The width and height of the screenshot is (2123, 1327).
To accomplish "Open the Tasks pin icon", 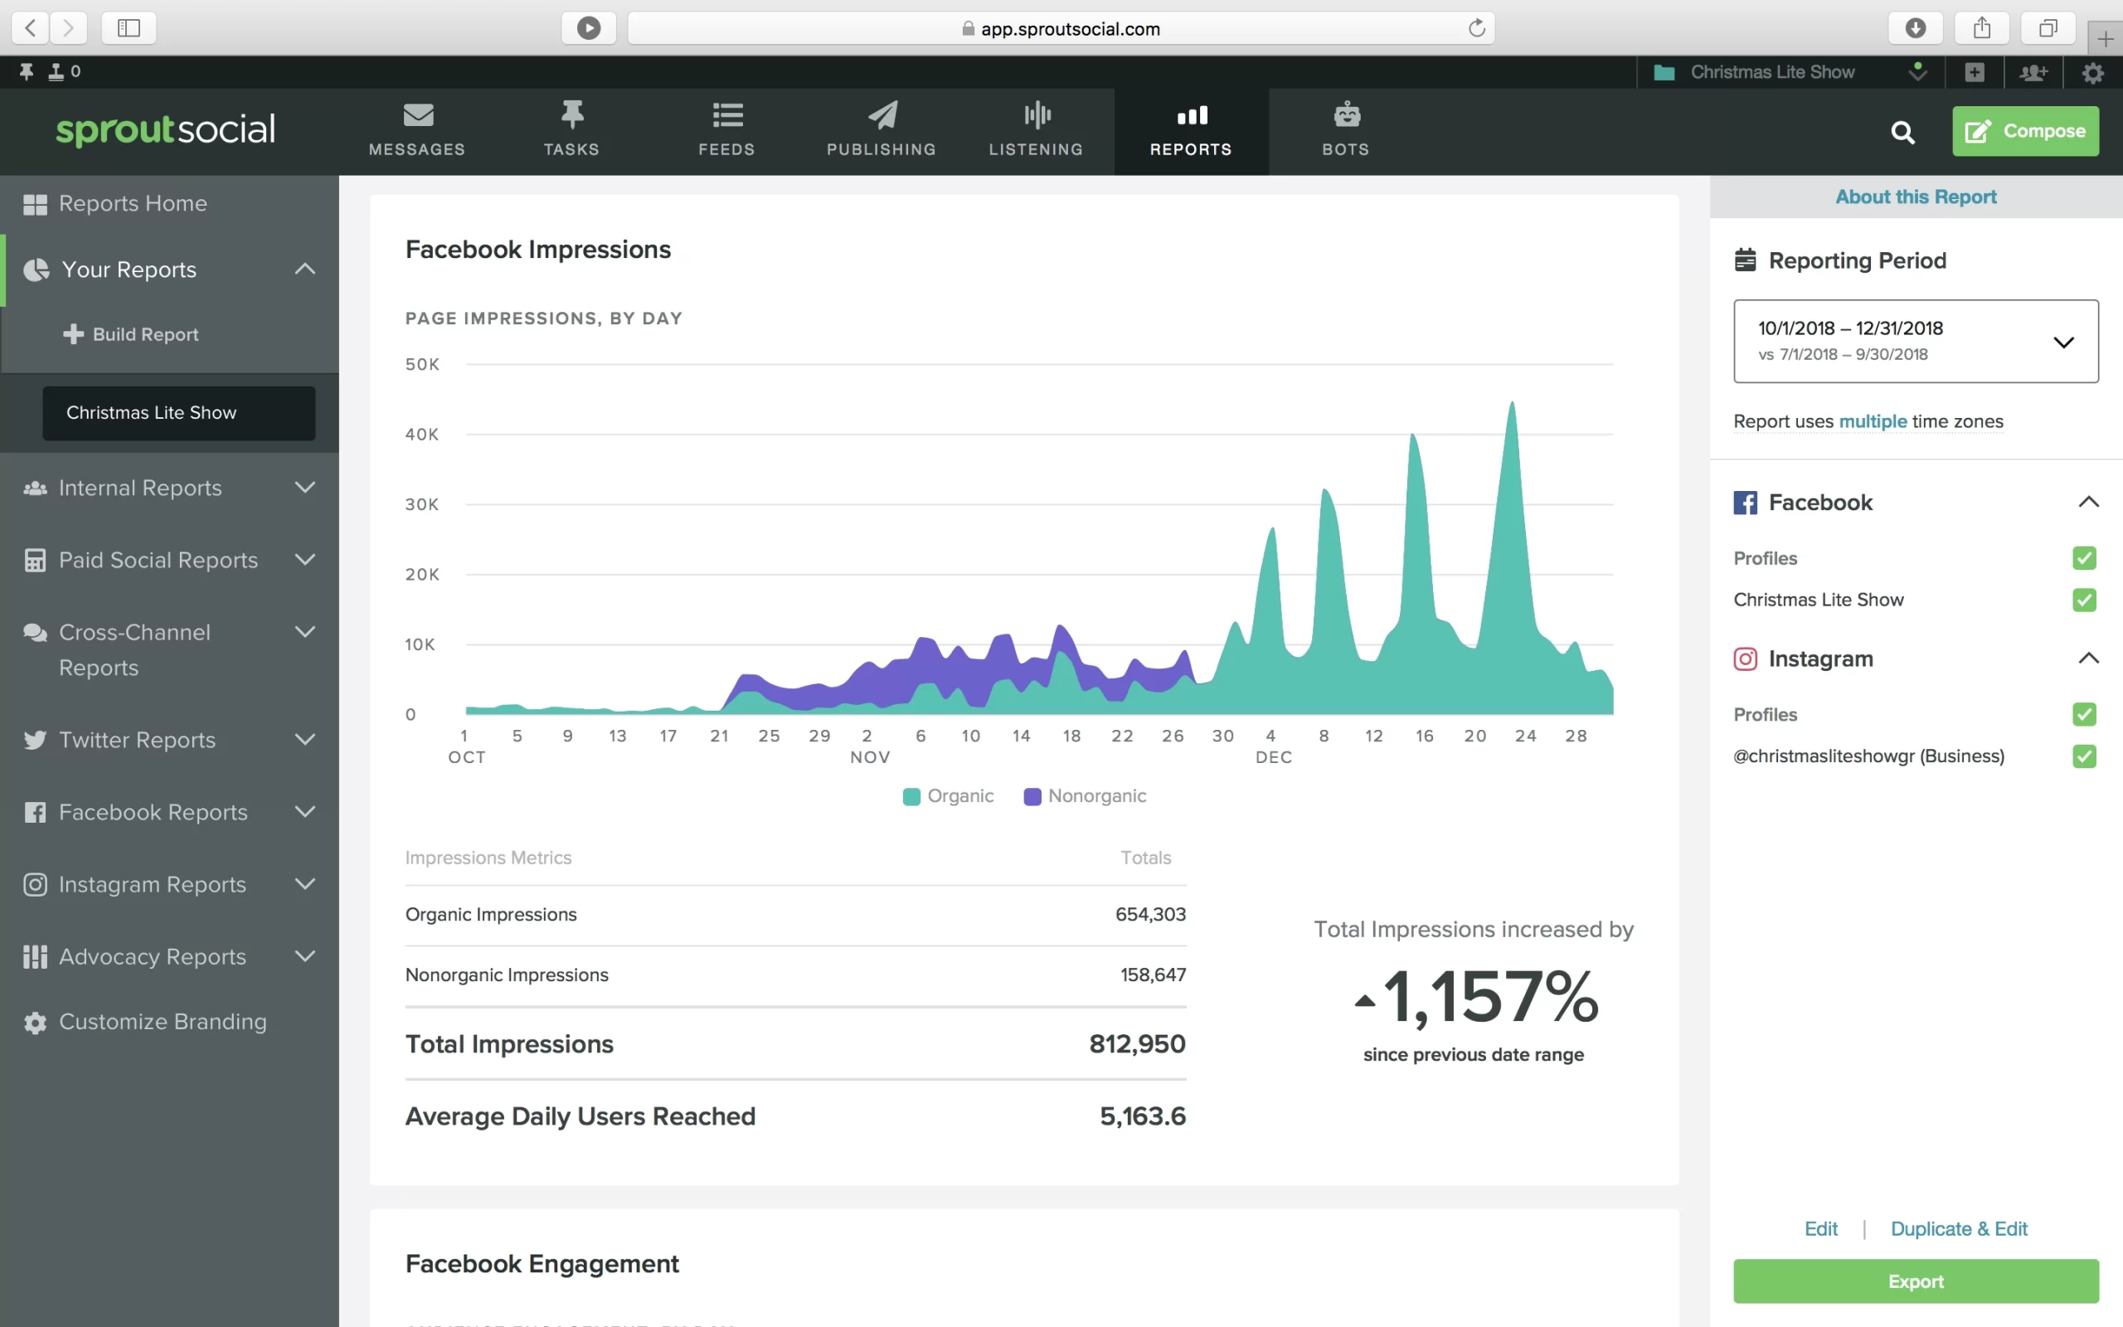I will point(572,115).
